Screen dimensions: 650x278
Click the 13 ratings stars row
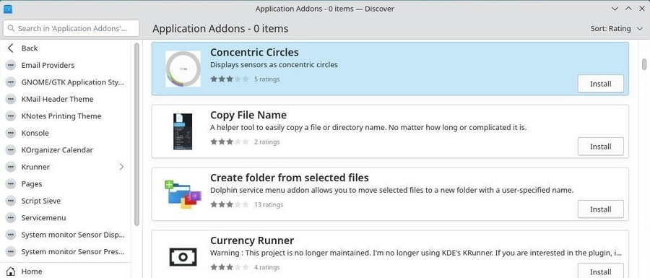pyautogui.click(x=230, y=204)
